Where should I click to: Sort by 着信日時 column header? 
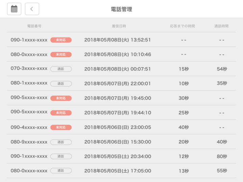119,26
